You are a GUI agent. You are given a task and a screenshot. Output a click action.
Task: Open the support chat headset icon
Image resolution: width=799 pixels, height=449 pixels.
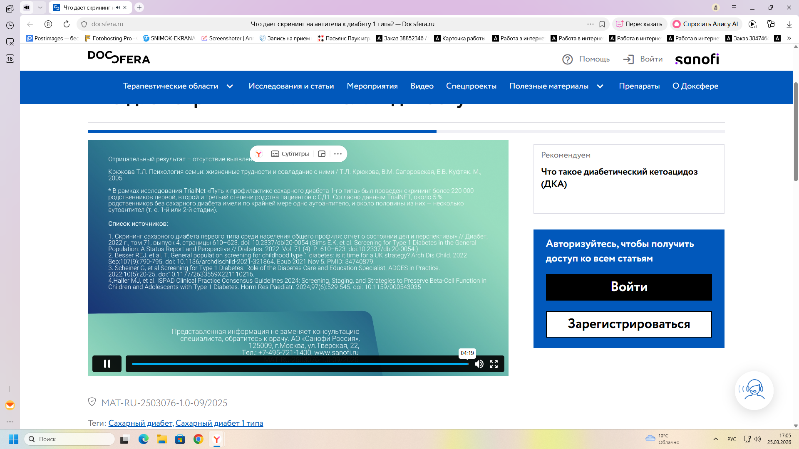(x=754, y=390)
